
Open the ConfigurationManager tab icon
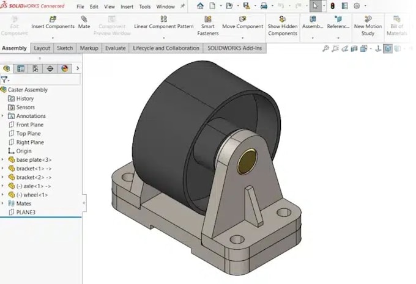[x=35, y=68]
